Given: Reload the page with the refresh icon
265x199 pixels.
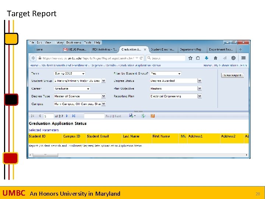Looking at the screenshot, I should (x=141, y=58).
